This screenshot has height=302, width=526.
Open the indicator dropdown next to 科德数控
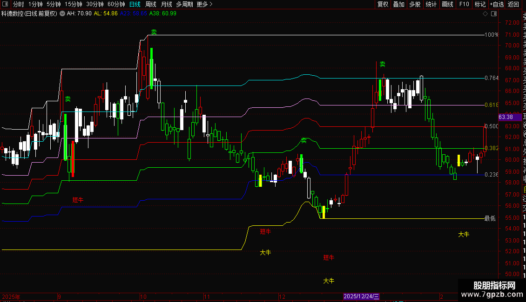(x=62, y=14)
